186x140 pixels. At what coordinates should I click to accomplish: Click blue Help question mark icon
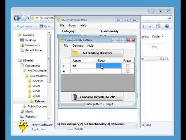point(167,26)
